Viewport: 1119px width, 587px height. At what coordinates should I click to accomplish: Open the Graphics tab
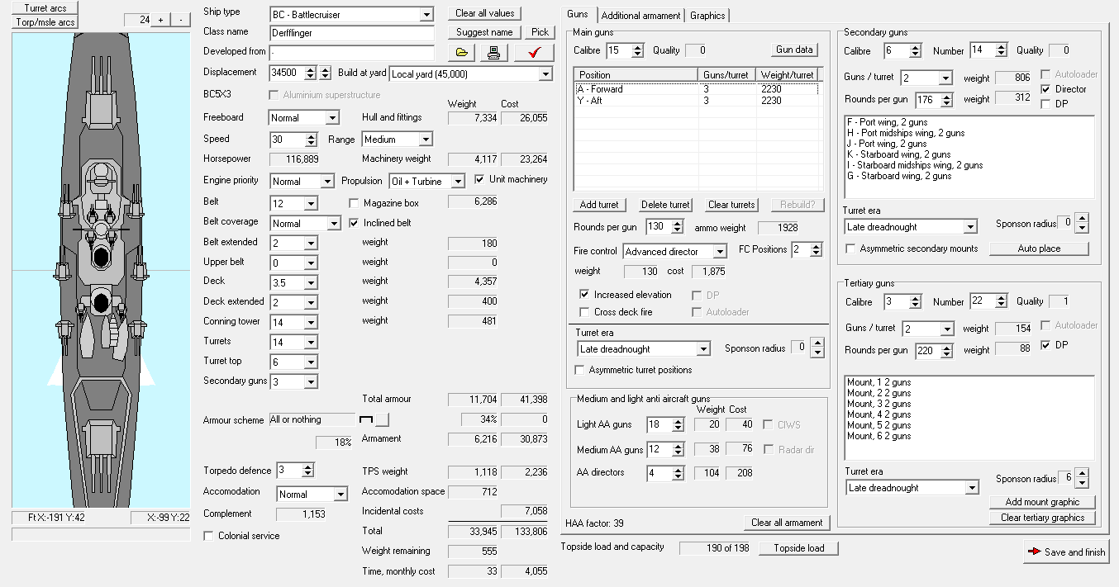click(x=707, y=16)
